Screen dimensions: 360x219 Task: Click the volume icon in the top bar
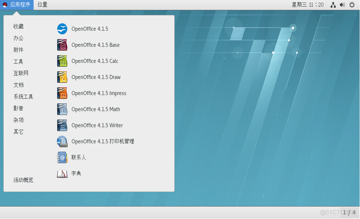pos(342,5)
